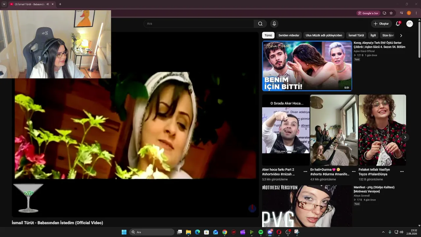Start voice search with the microphone icon
This screenshot has width=421, height=237.
[274, 24]
